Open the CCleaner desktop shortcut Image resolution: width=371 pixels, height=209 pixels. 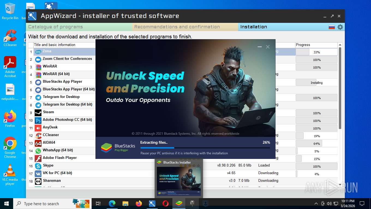click(x=10, y=38)
